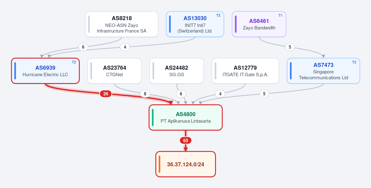Viewport: 371px width, 188px height.
Task: Click the T2 badge on AS13030
Action: click(218, 15)
